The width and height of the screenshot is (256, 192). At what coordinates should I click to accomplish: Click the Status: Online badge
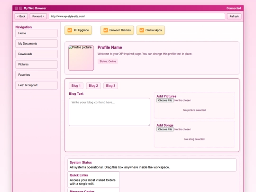(x=108, y=61)
